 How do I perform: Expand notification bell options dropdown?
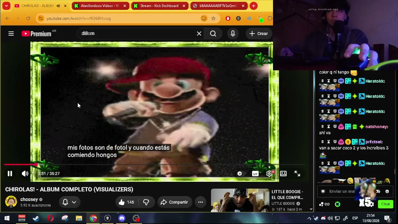pos(74,202)
